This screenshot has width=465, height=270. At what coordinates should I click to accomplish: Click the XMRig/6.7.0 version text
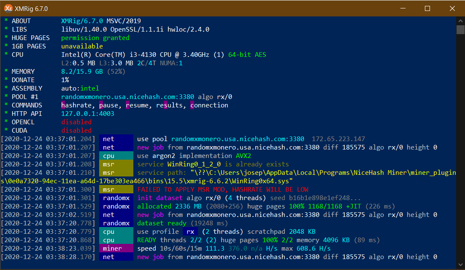coord(82,21)
